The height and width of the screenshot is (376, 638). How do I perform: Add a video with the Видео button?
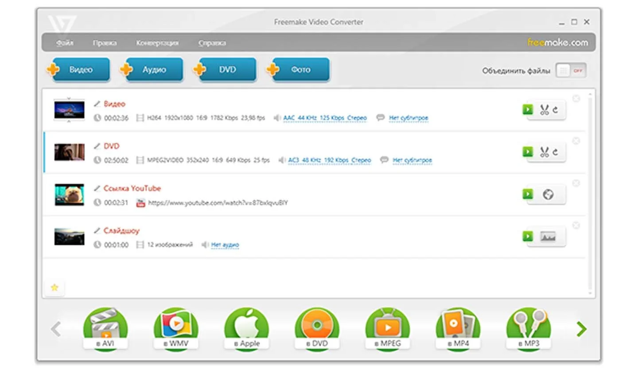78,69
